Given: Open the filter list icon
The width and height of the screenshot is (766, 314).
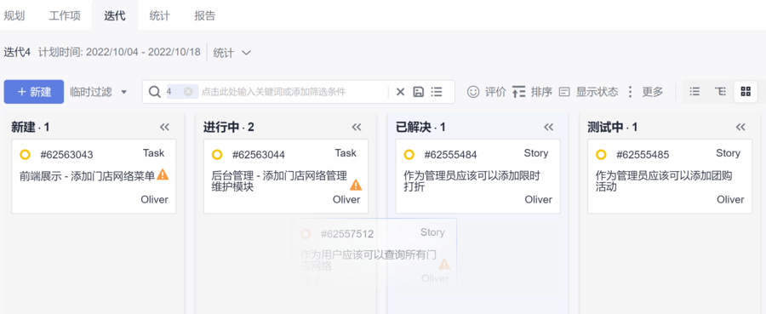Looking at the screenshot, I should pyautogui.click(x=437, y=92).
